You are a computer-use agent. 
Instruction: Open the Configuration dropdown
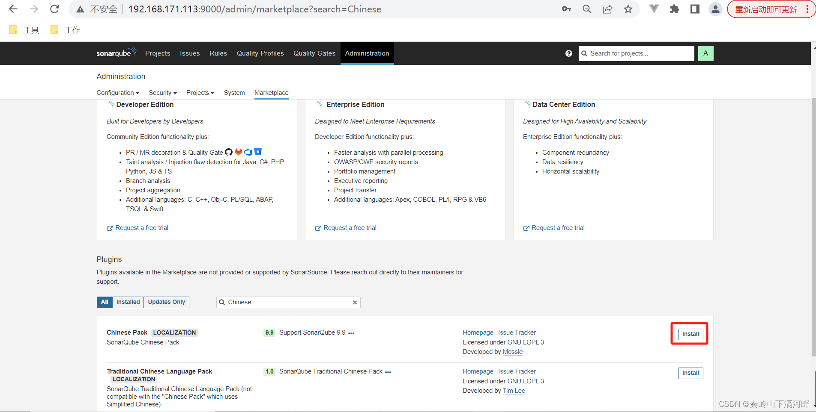coord(117,93)
